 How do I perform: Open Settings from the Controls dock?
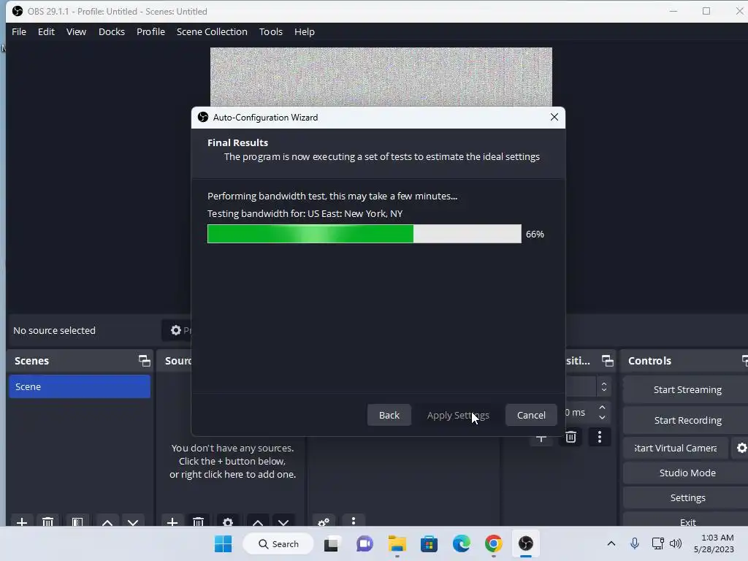pyautogui.click(x=687, y=497)
